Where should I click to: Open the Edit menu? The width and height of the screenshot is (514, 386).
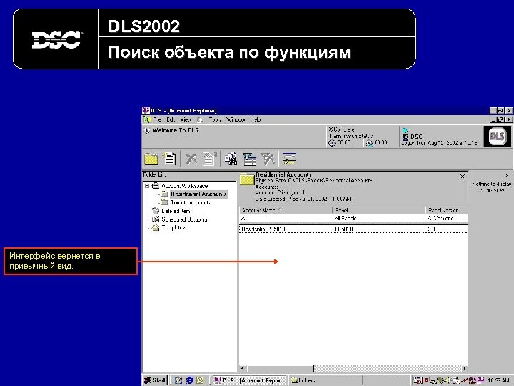171,119
